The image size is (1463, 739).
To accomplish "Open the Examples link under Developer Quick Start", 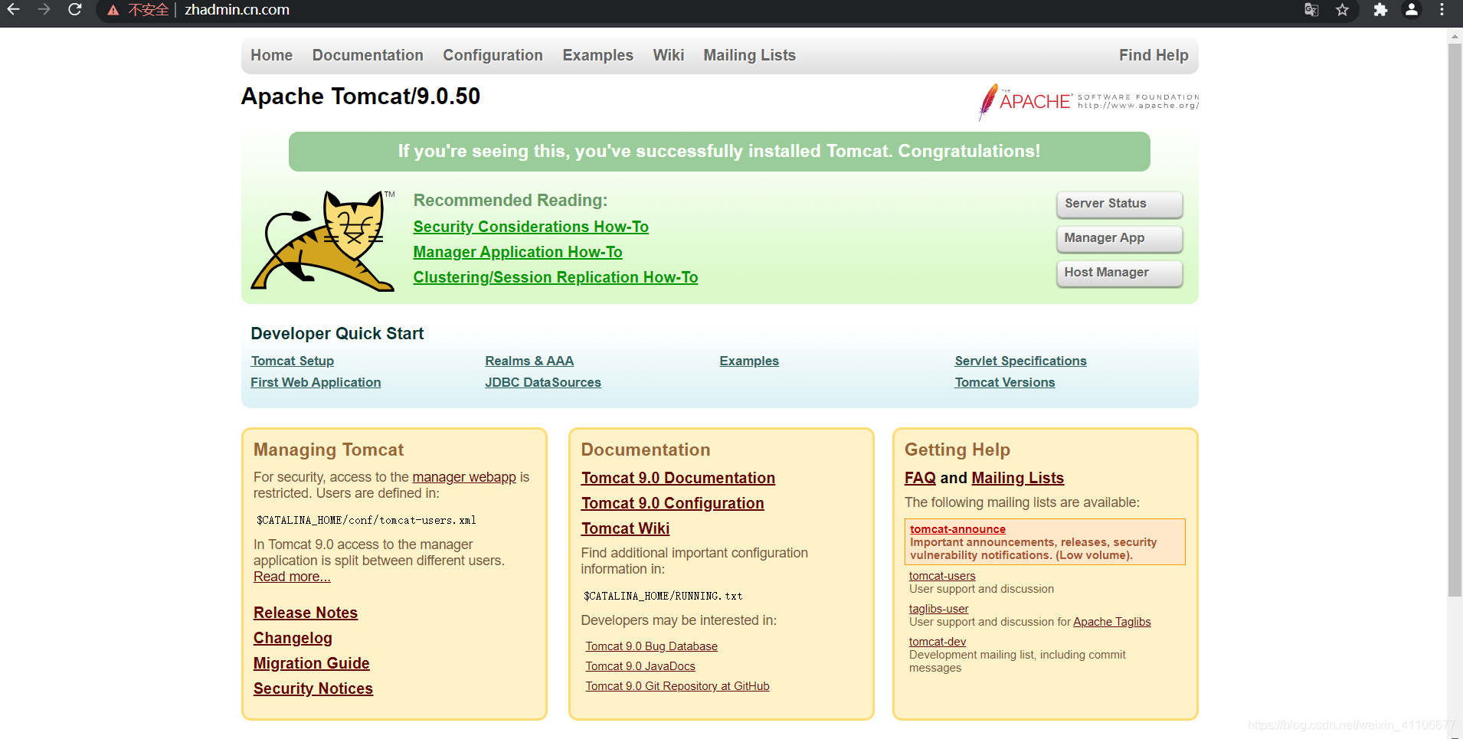I will click(749, 361).
